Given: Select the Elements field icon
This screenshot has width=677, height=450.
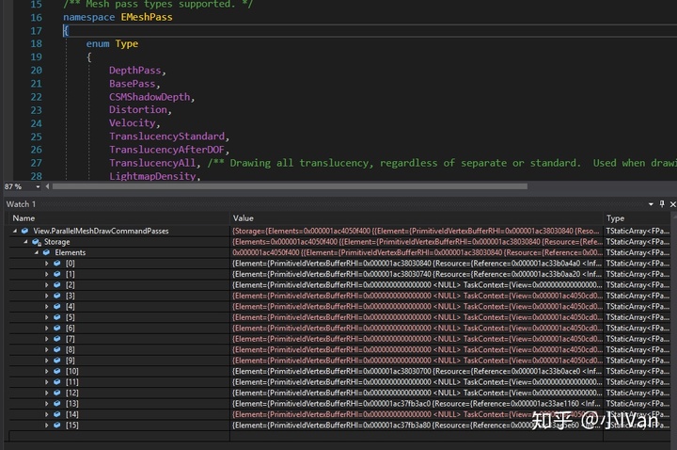Looking at the screenshot, I should (46, 252).
